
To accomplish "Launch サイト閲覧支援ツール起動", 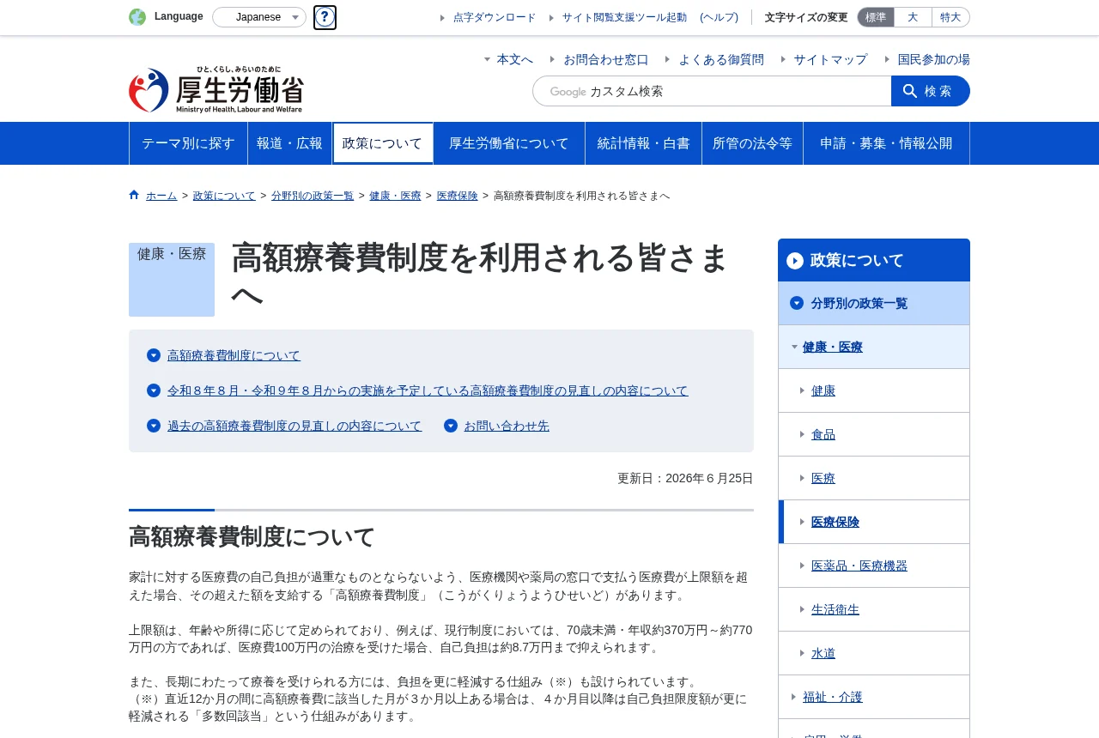I will coord(624,17).
